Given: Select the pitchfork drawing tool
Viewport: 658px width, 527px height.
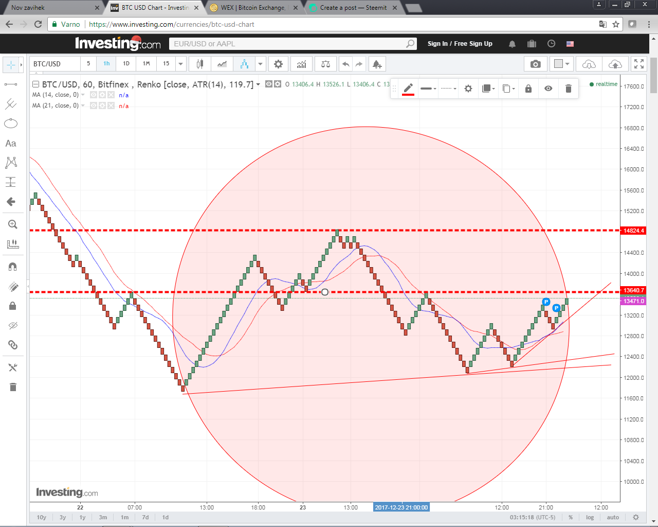Looking at the screenshot, I should [11, 104].
